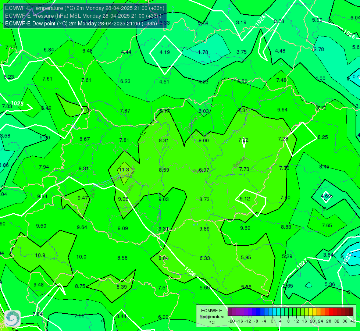This screenshot has height=331, width=360.
Task: Click the 6.84 dew point value
Action: [49, 50]
